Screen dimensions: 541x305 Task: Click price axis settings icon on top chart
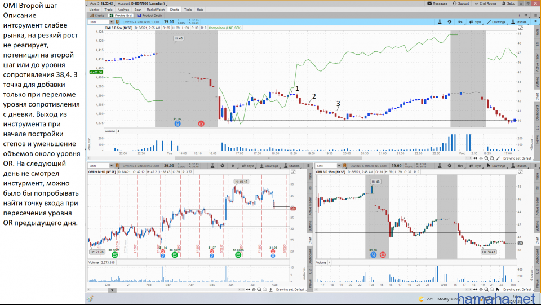tap(521, 28)
